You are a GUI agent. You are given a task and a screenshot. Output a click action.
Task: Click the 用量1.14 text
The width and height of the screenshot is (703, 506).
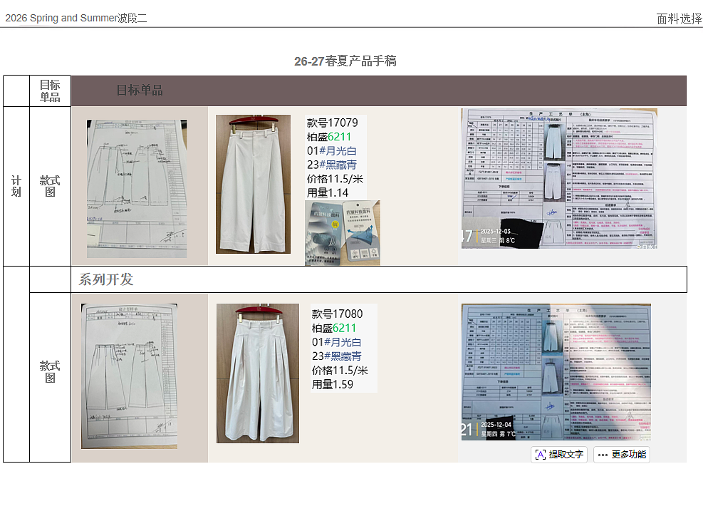pos(328,193)
